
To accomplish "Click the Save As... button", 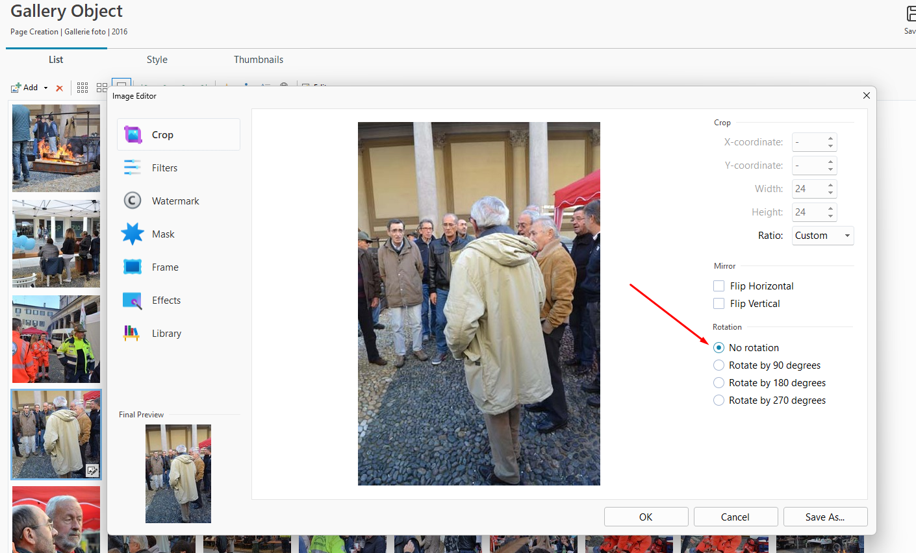I will (x=825, y=517).
